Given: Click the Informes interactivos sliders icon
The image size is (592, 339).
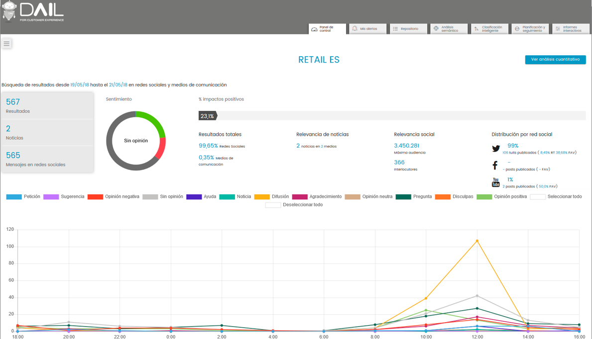Looking at the screenshot, I should point(558,29).
